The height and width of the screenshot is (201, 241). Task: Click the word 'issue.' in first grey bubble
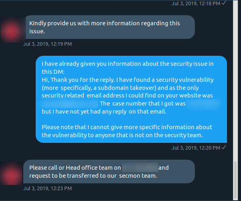pos(37,31)
